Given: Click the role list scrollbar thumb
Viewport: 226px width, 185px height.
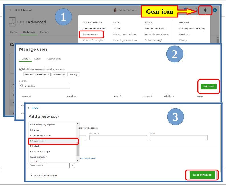Looking at the screenshot, I should point(78,149).
